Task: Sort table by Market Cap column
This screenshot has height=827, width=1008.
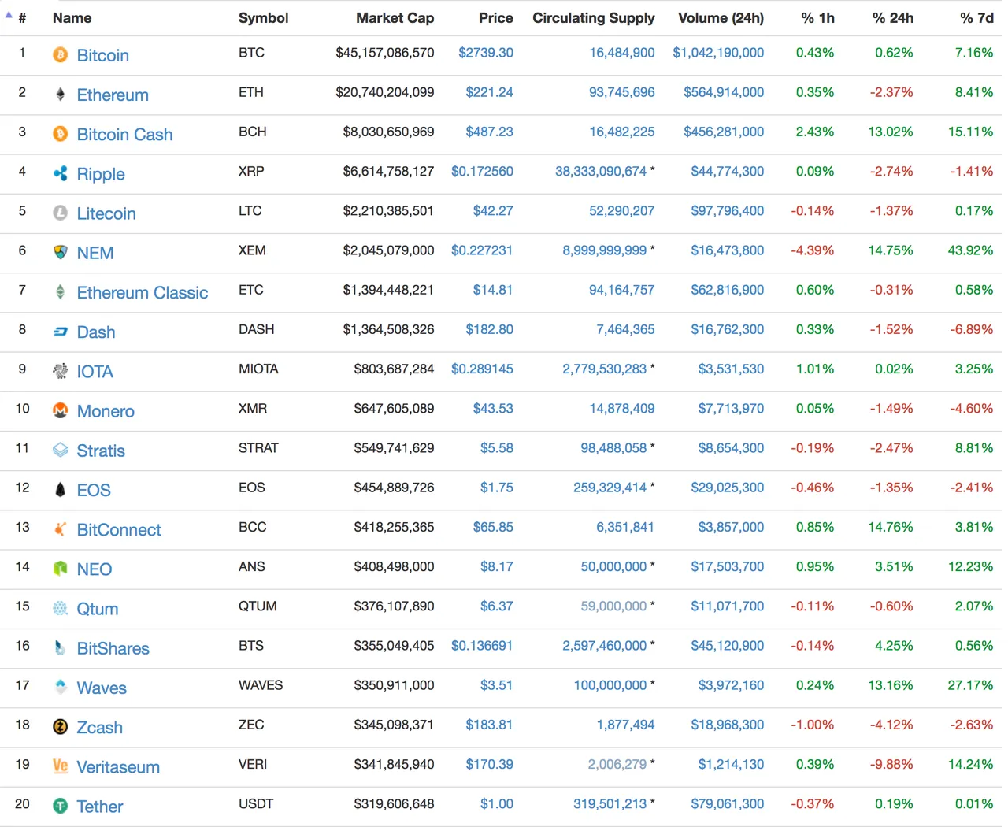Action: point(395,18)
